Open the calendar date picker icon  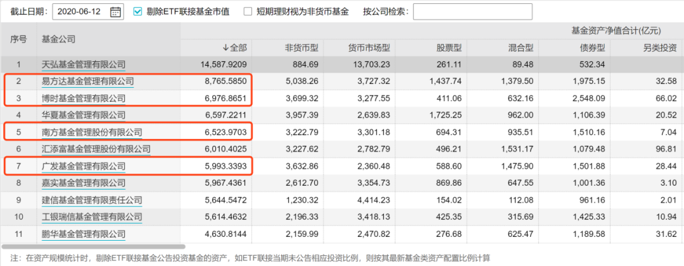pyautogui.click(x=115, y=12)
